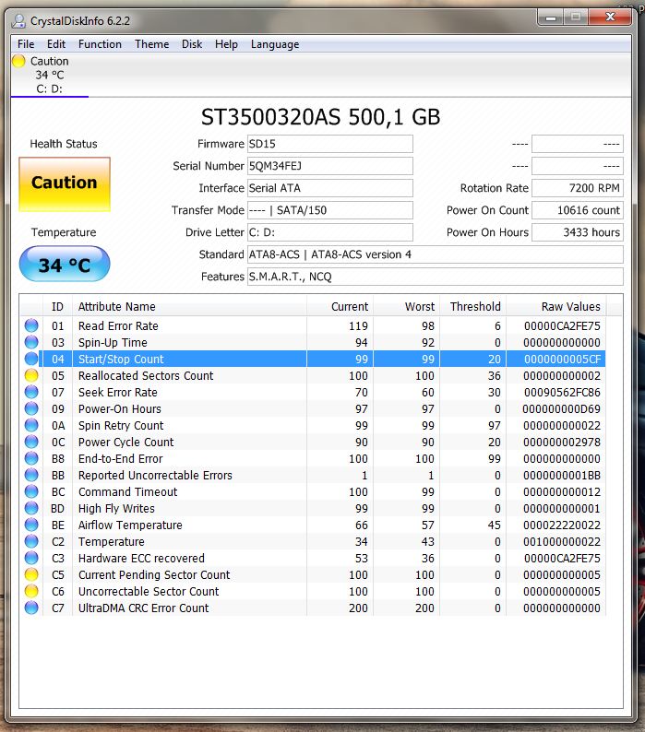Click the Firmware field SD15

pyautogui.click(x=330, y=144)
